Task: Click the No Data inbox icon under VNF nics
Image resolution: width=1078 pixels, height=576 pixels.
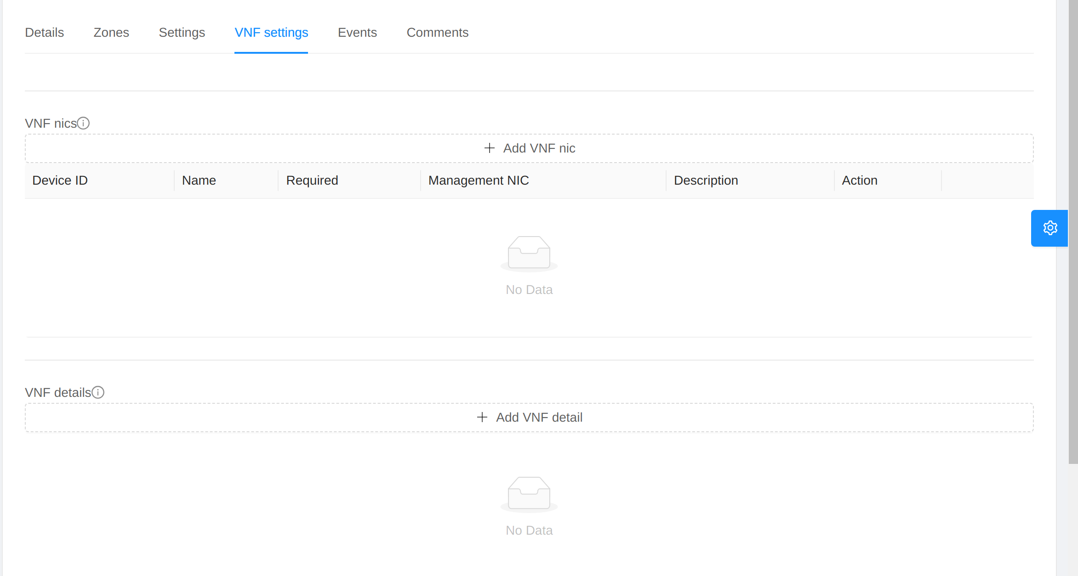Action: [x=529, y=253]
